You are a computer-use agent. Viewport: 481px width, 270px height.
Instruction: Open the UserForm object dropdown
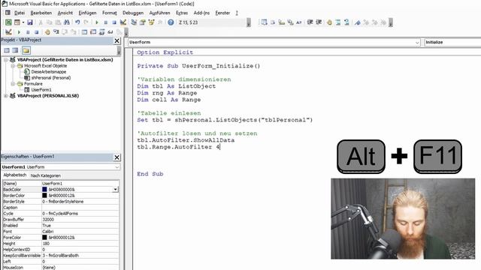[x=417, y=42]
